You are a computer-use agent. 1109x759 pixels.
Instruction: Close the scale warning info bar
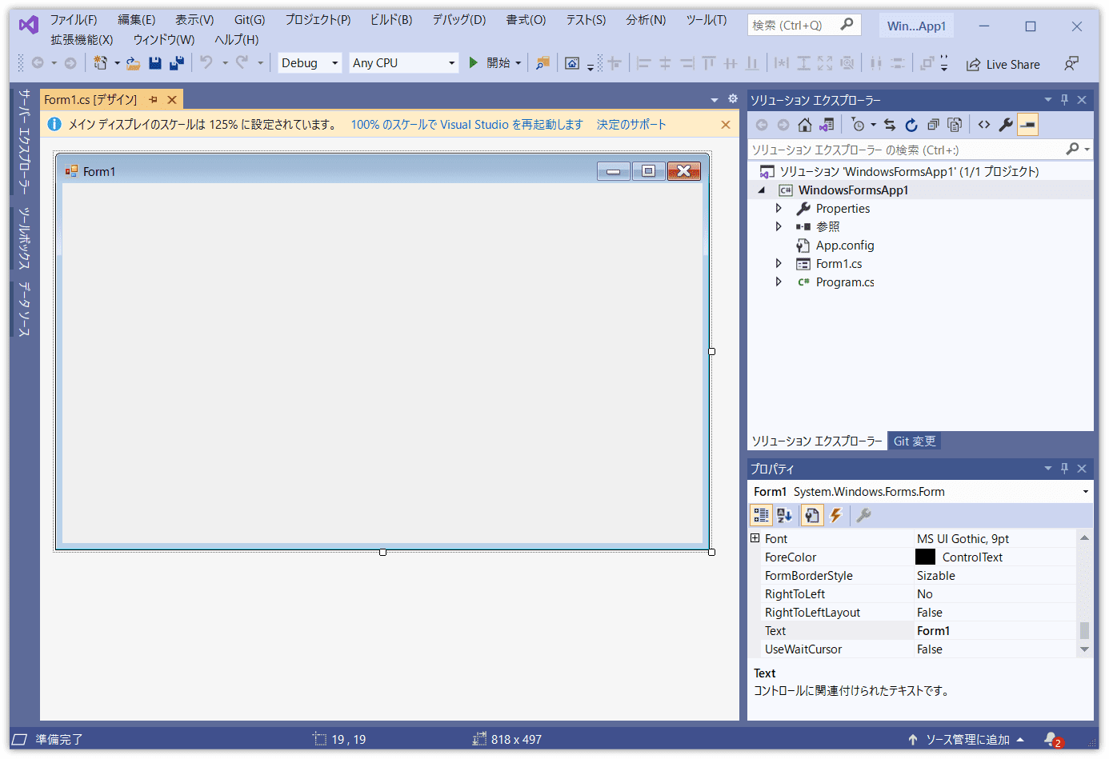tap(726, 125)
